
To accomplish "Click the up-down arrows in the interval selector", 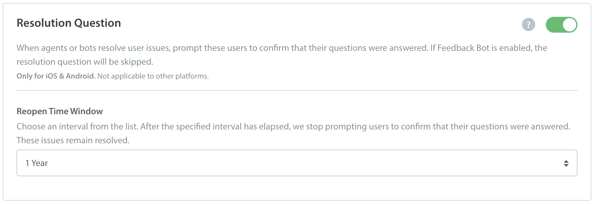I will (x=566, y=163).
